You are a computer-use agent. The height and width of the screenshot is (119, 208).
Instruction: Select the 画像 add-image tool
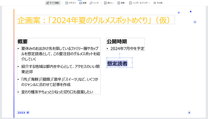click(x=83, y=3)
